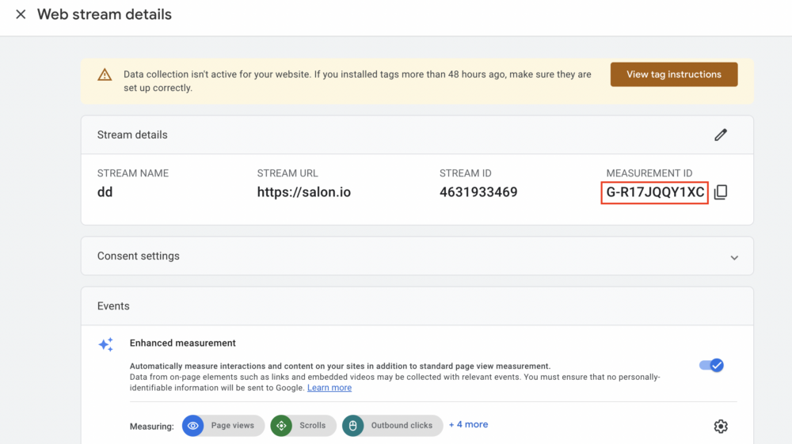The height and width of the screenshot is (444, 792).
Task: Click the Consent settings chevron arrow
Action: (734, 257)
